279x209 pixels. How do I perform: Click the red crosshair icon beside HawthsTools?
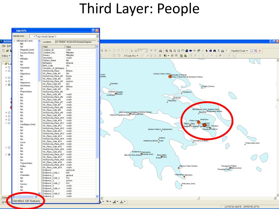pos(260,51)
